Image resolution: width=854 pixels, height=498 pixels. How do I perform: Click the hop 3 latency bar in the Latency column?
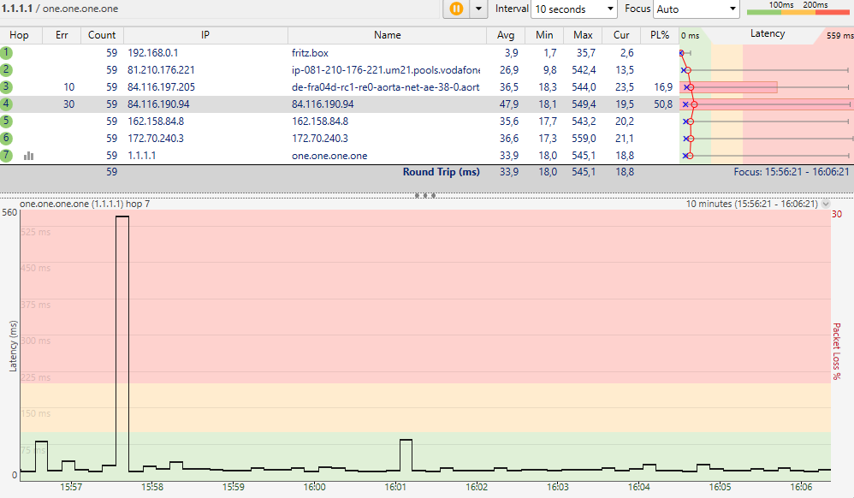tap(728, 87)
